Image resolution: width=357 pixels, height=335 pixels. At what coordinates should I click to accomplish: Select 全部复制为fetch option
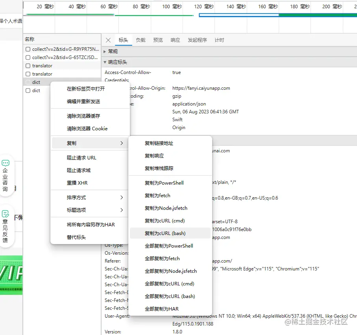(170, 259)
